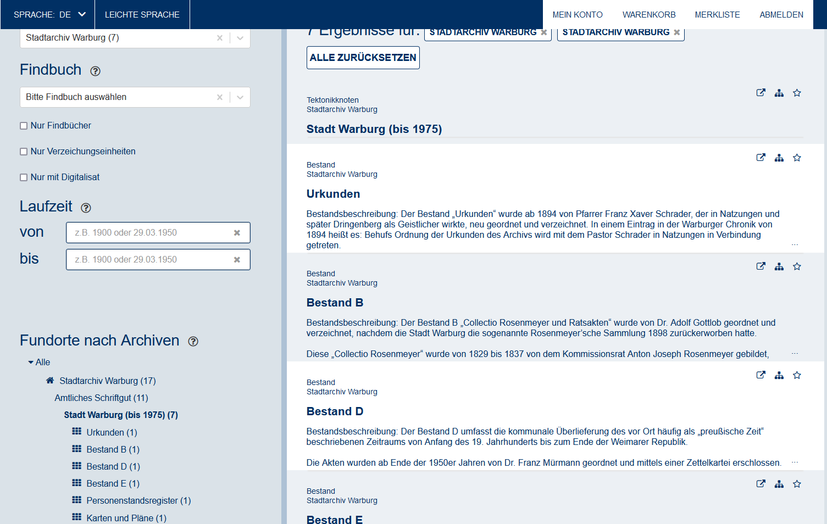Open Bestand B result title
The image size is (827, 524).
[x=335, y=303]
